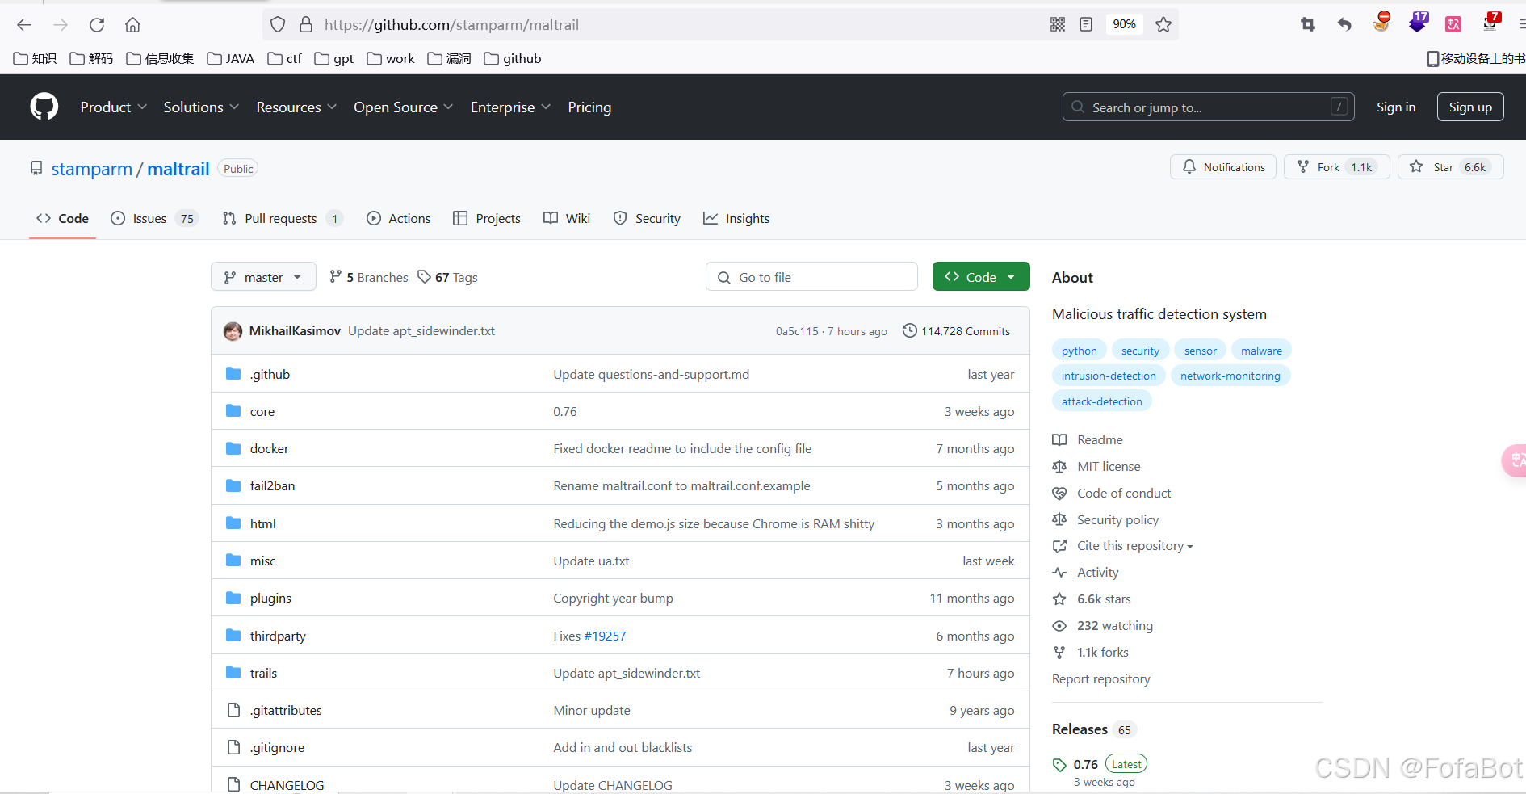Click the GitHub octocat logo

point(44,107)
